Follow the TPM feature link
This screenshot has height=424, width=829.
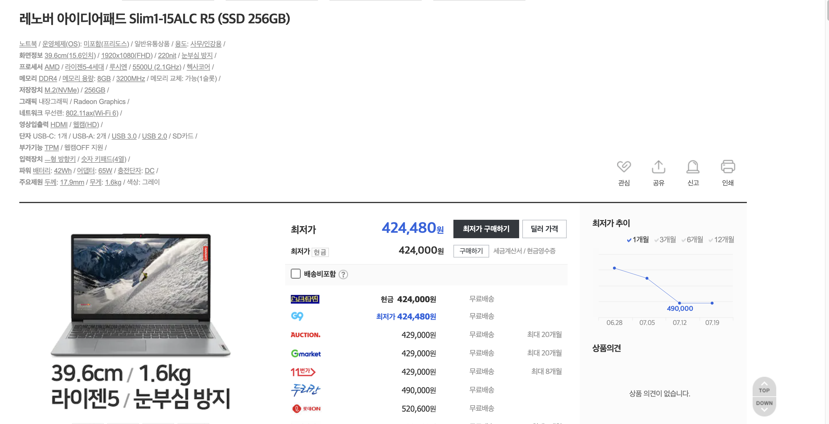[52, 148]
